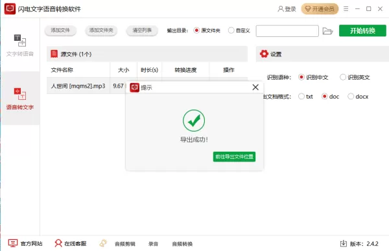389x251 pixels.
Task: Click the 文件名称 column header
Action: click(62, 70)
